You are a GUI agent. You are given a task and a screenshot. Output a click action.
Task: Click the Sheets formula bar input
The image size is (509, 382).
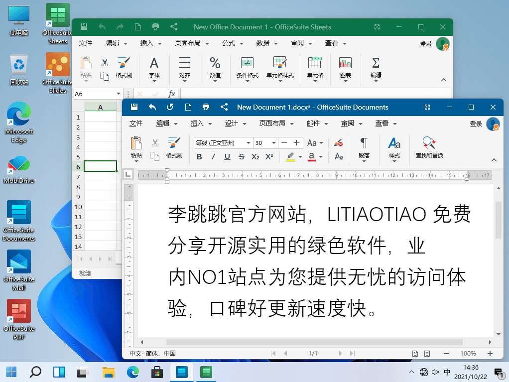click(x=315, y=94)
